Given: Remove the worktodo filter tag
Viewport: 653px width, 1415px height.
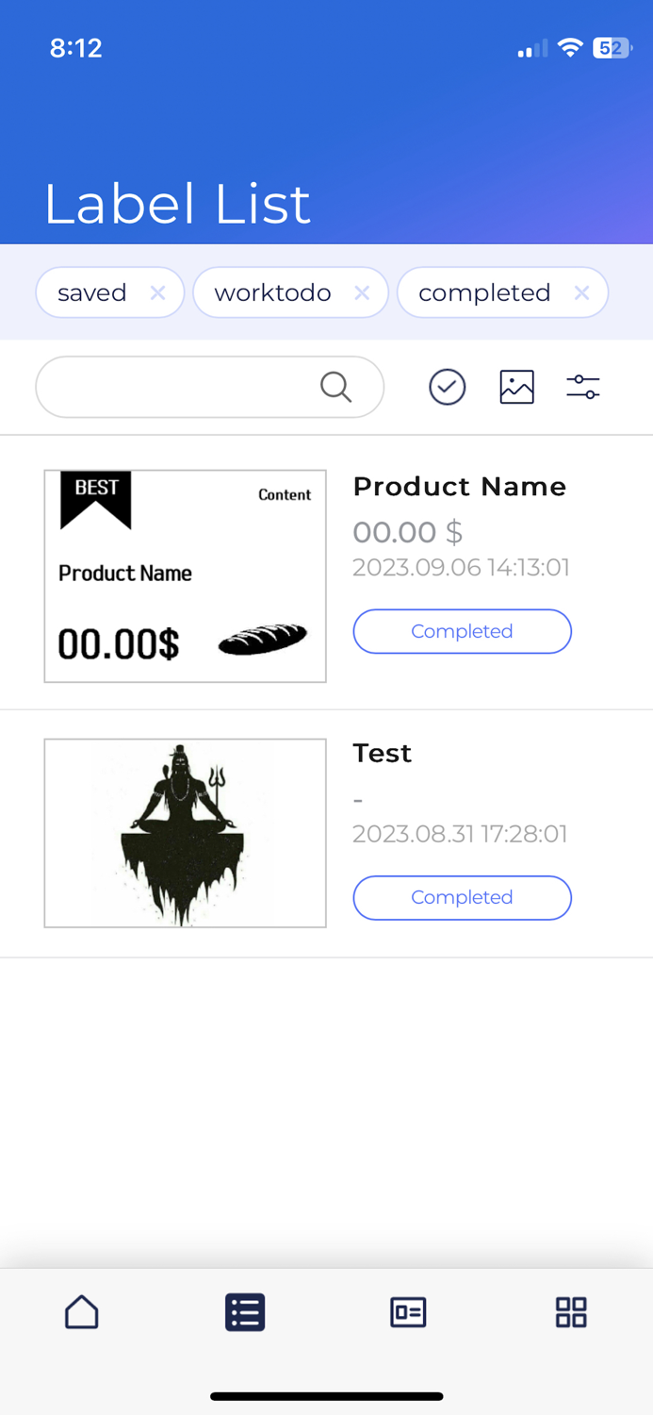Looking at the screenshot, I should click(361, 292).
